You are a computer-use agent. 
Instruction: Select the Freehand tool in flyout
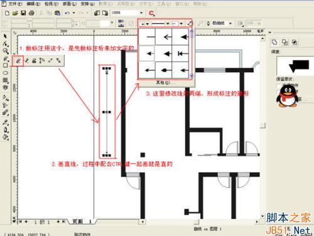click(18, 61)
